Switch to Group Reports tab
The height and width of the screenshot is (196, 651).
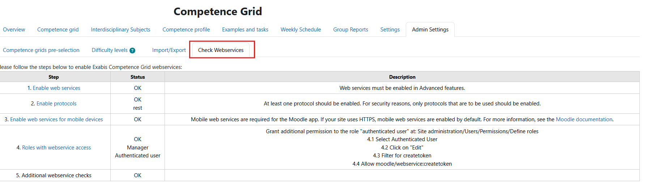350,30
